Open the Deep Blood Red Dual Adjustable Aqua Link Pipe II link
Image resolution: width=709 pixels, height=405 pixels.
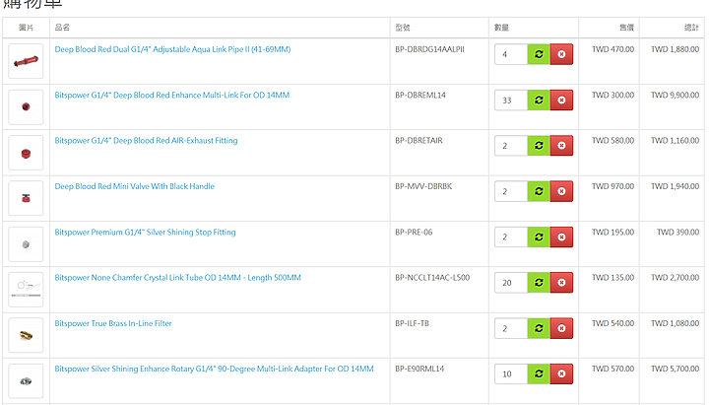[x=172, y=49]
